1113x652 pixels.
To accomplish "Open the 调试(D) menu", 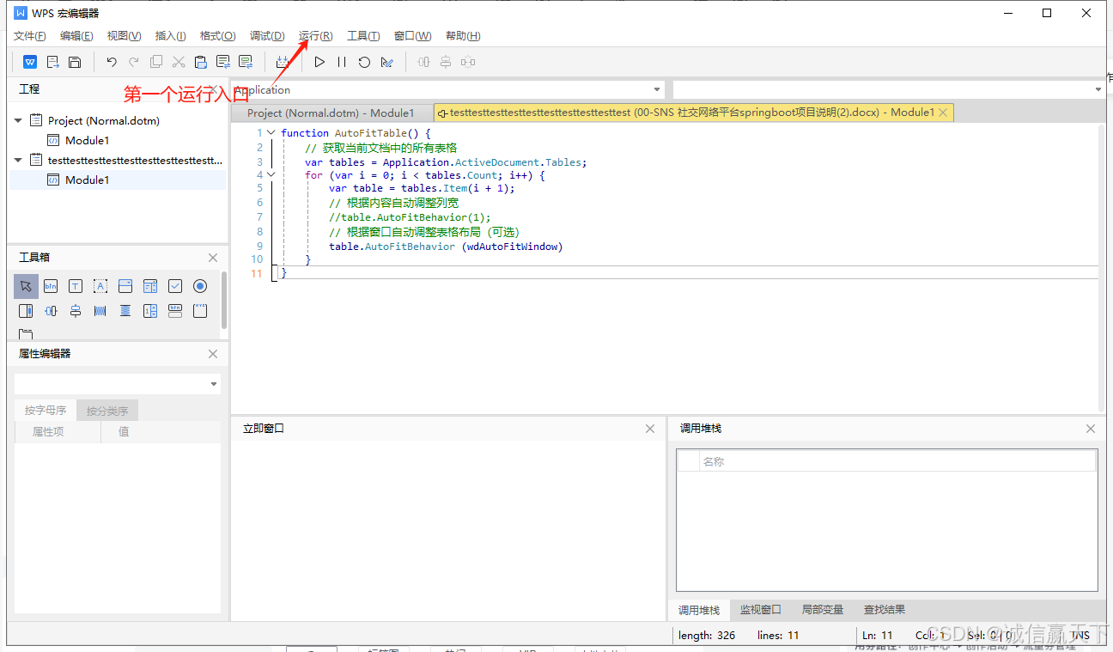I will pos(267,35).
